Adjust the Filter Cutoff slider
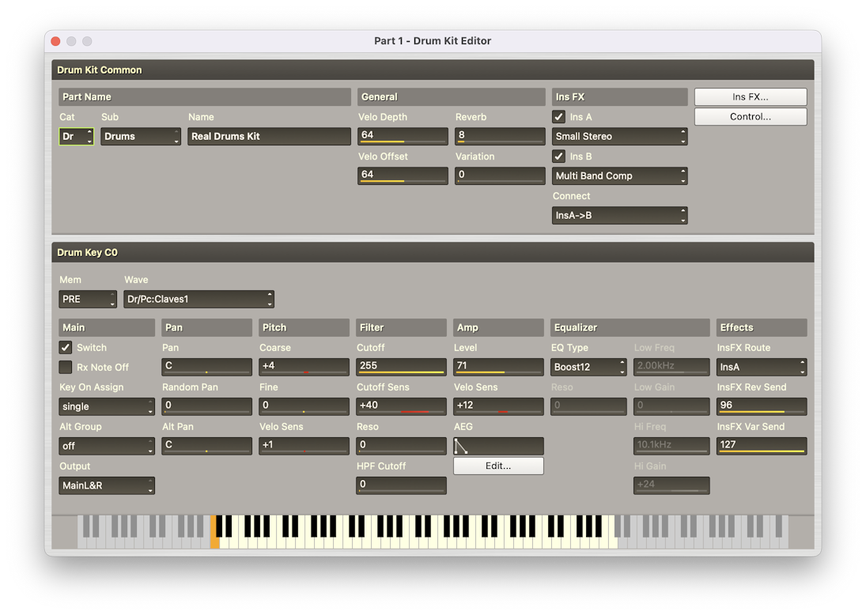This screenshot has width=866, height=615. (x=401, y=367)
